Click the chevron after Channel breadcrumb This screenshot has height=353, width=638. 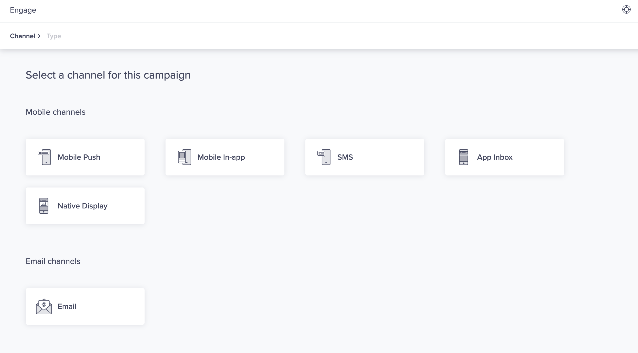tap(39, 36)
